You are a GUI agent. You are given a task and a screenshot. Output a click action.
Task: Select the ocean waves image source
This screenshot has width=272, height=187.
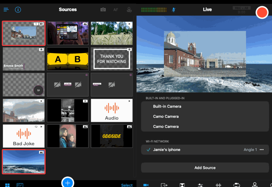24,162
